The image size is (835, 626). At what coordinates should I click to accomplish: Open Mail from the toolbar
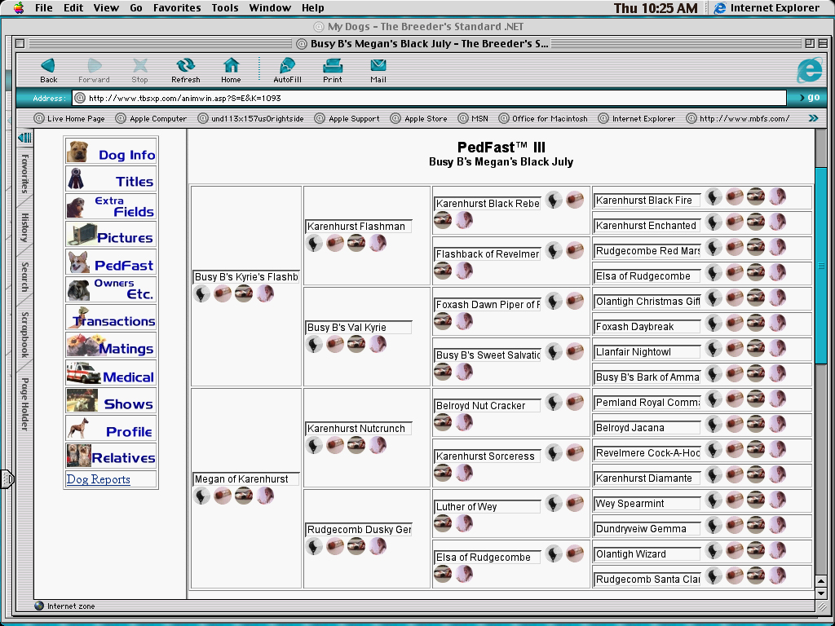[x=378, y=70]
